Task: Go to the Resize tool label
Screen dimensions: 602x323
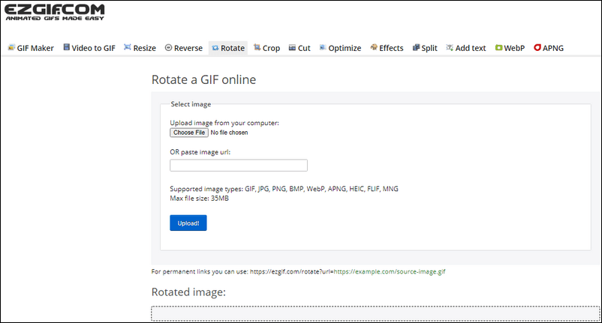Action: pos(144,48)
